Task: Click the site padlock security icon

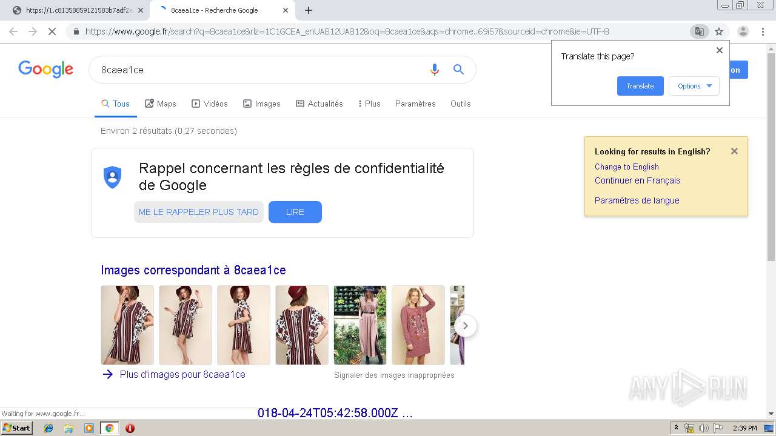Action: click(76, 31)
